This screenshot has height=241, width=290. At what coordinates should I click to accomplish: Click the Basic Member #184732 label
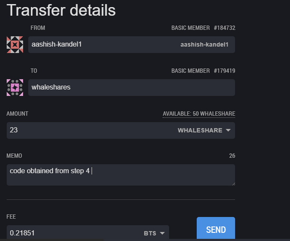pos(203,28)
